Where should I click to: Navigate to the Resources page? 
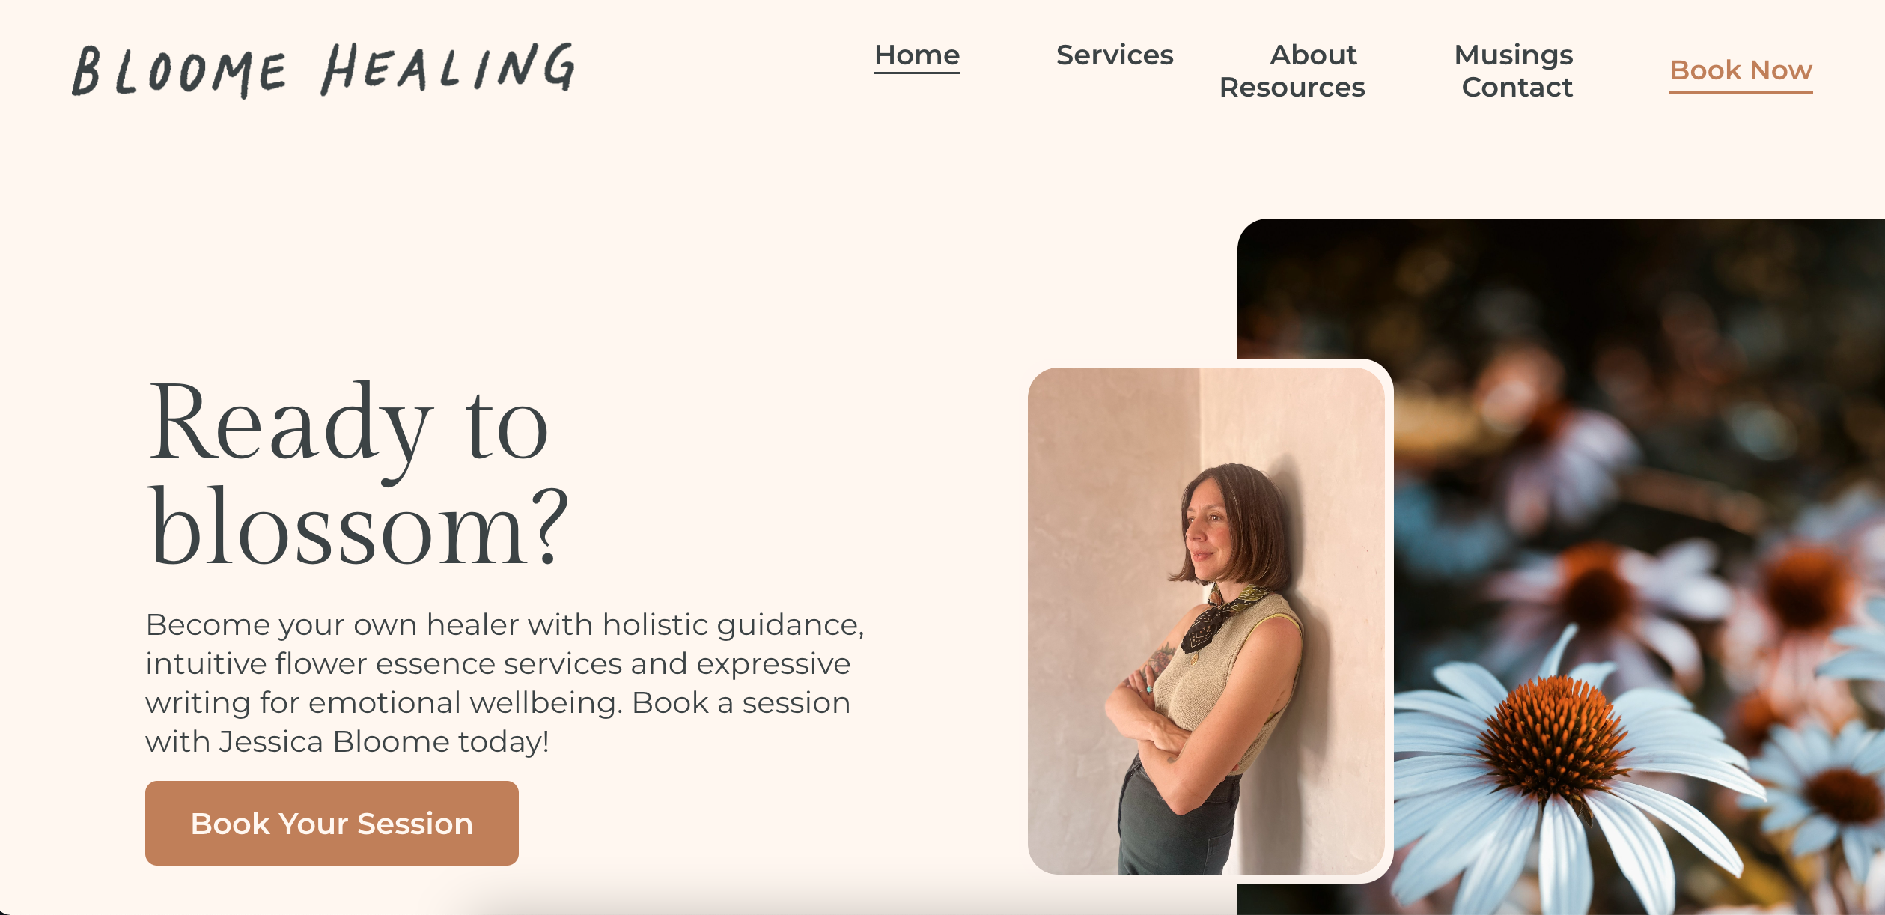tap(1292, 88)
